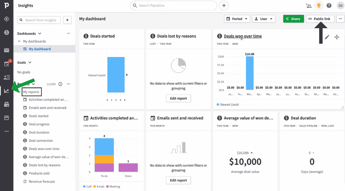
Task: Click Edit report in Emails sent and received
Action: [178, 180]
